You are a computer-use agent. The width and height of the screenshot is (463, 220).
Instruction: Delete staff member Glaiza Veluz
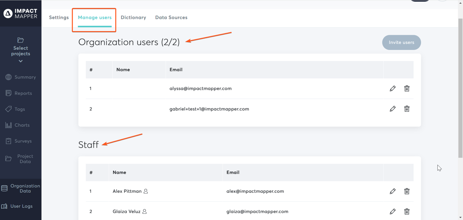(x=407, y=211)
